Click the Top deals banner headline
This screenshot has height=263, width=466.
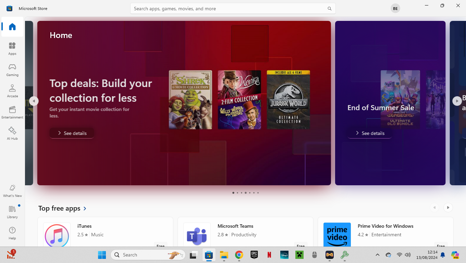101,90
